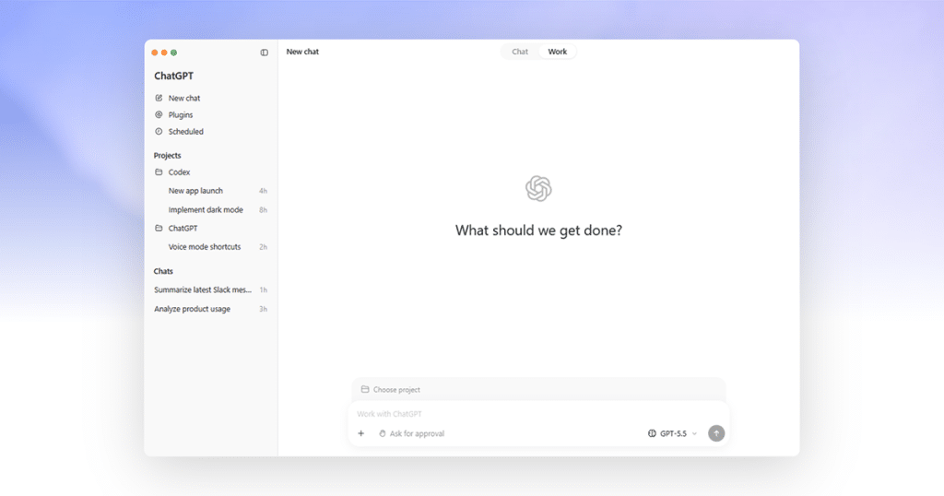Open the GPT-5.5 model dropdown chevron
The width and height of the screenshot is (944, 496).
tap(695, 433)
